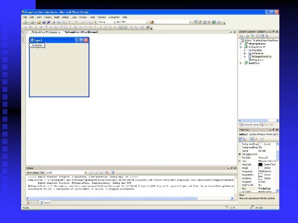
Task: Click the Properties page icon in Properties toolbar
Action: coord(262,140)
